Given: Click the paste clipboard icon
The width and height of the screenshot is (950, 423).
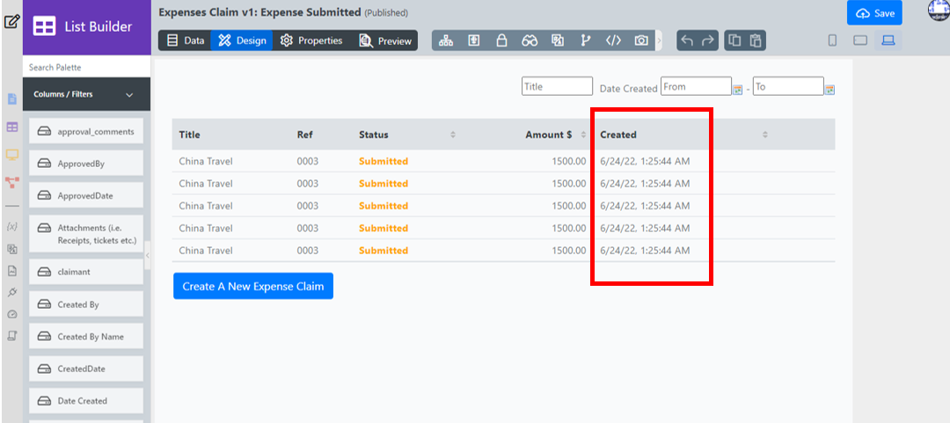Looking at the screenshot, I should point(756,41).
